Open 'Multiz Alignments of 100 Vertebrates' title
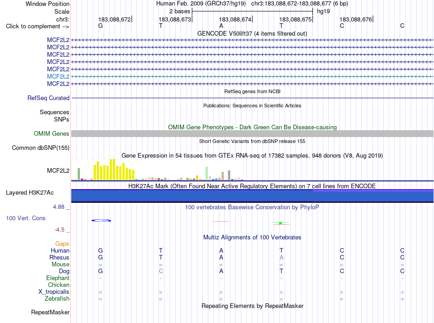This screenshot has height=323, width=434. click(x=252, y=237)
